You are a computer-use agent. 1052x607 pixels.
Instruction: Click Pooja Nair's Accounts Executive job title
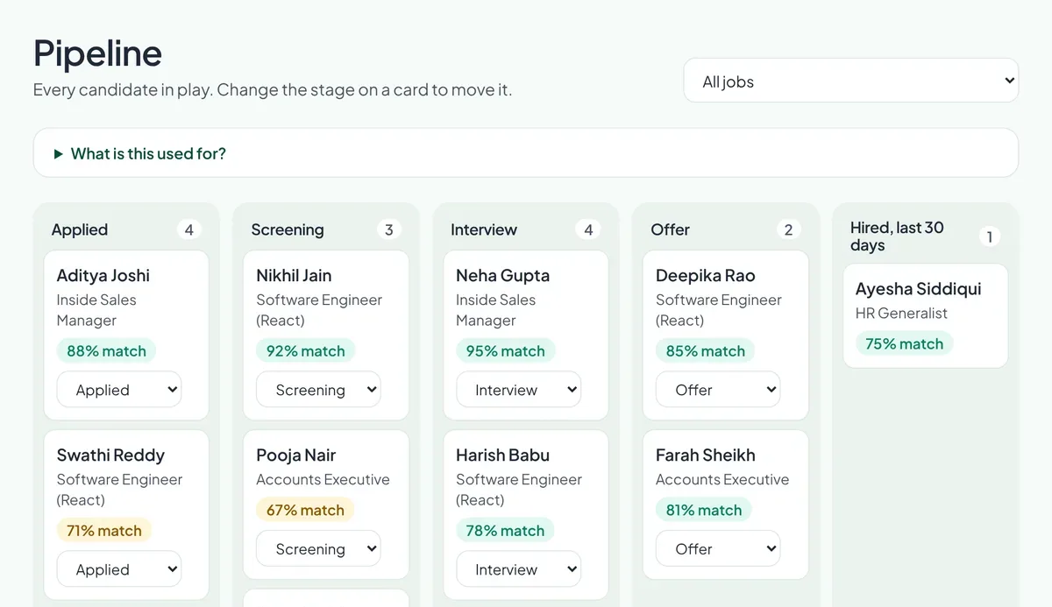[323, 479]
